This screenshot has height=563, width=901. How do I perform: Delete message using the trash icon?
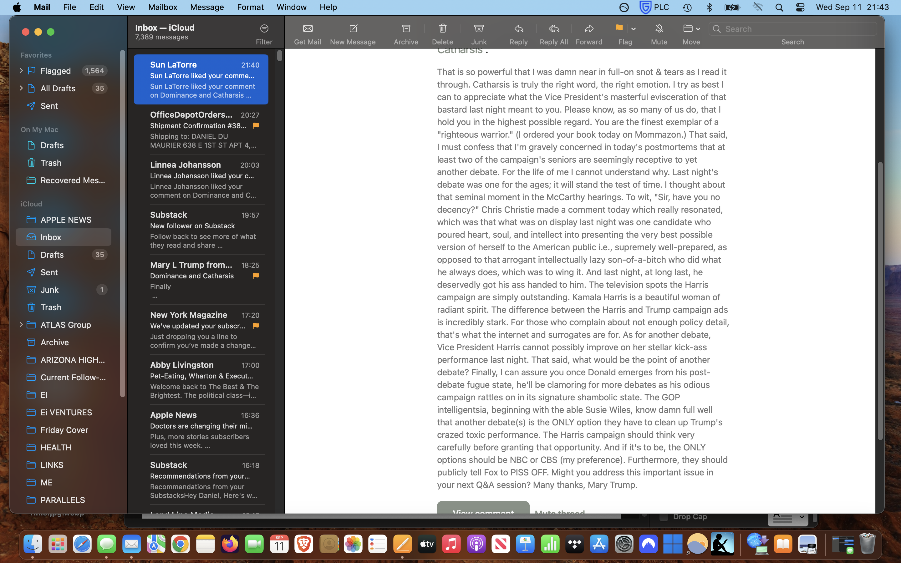tap(442, 29)
